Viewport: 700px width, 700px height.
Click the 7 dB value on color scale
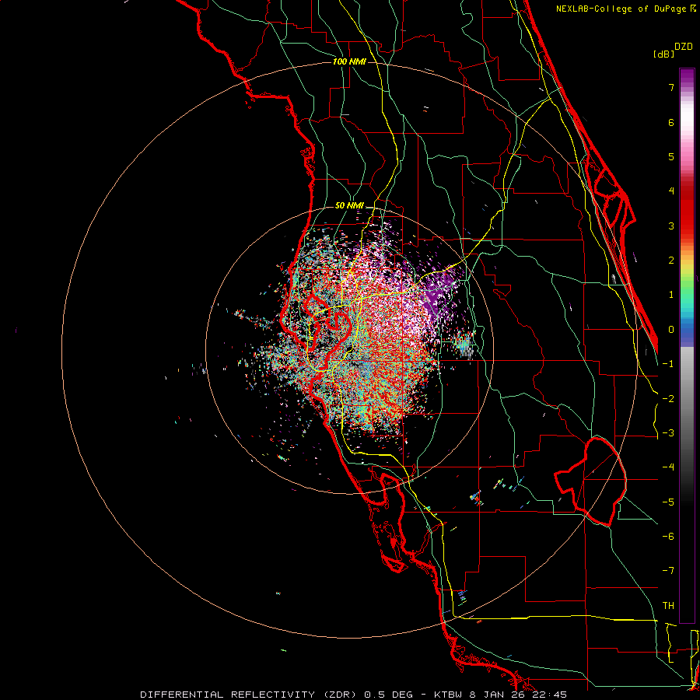[671, 87]
